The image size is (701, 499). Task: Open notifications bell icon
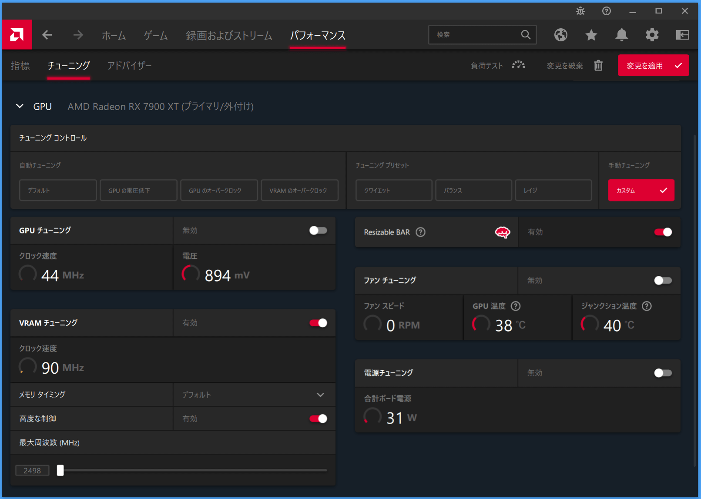pyautogui.click(x=622, y=35)
